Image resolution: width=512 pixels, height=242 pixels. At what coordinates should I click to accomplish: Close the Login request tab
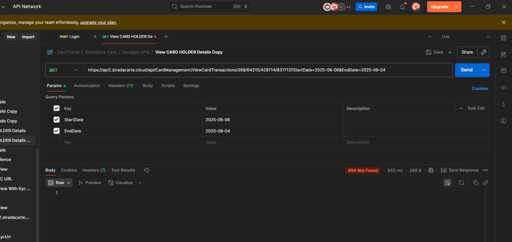tap(95, 37)
